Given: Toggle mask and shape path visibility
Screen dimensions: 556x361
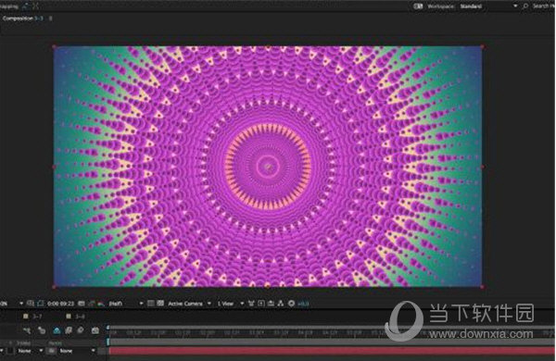Looking at the screenshot, I should click(x=41, y=304).
